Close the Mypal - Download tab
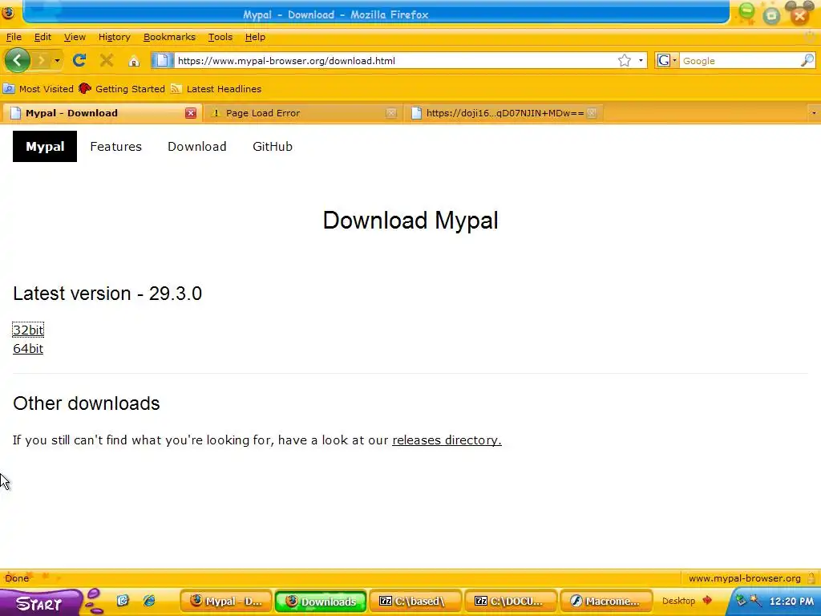821x616 pixels. pyautogui.click(x=191, y=113)
